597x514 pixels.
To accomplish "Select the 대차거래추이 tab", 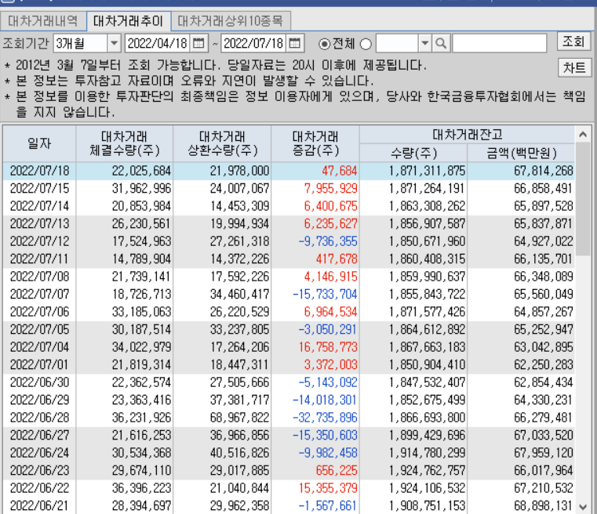I will (129, 21).
